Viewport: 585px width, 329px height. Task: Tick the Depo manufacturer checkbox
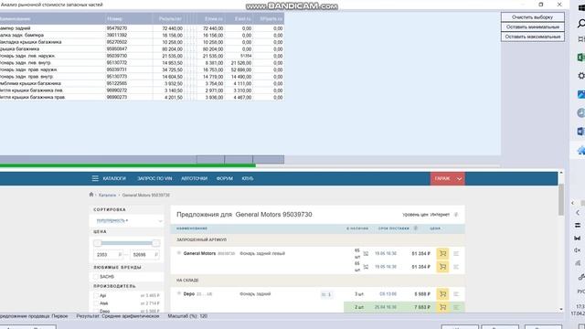(x=96, y=311)
